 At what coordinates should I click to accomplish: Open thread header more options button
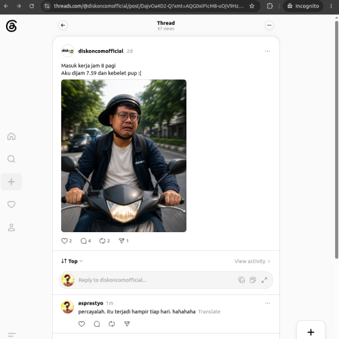pos(269,25)
